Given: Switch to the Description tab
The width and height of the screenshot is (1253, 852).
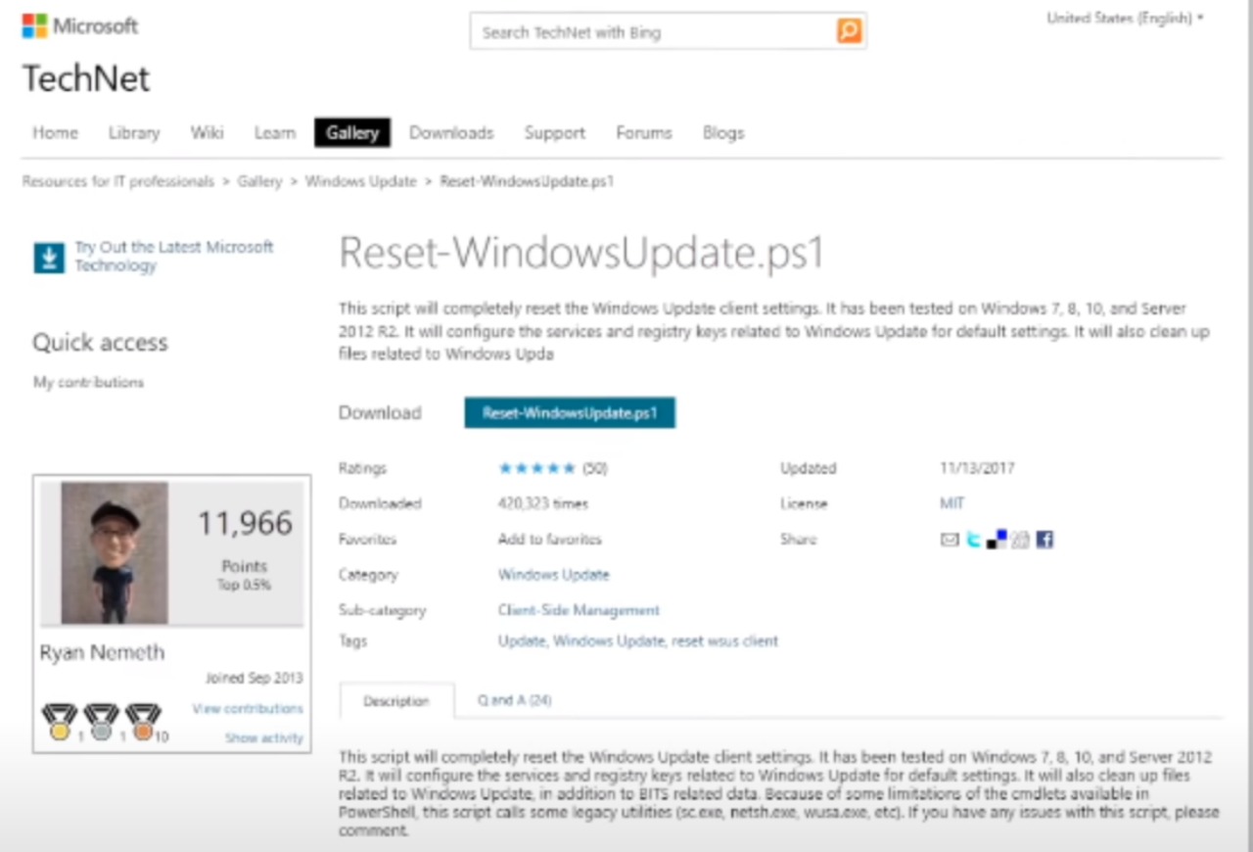Looking at the screenshot, I should [396, 700].
